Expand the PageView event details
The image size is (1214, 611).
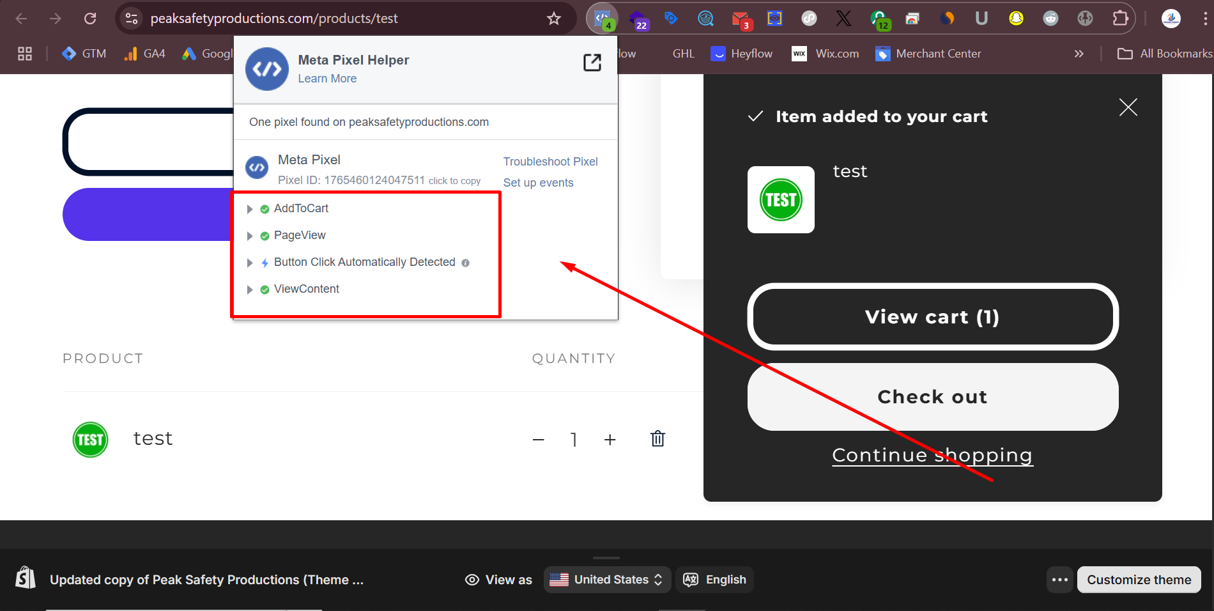click(250, 236)
